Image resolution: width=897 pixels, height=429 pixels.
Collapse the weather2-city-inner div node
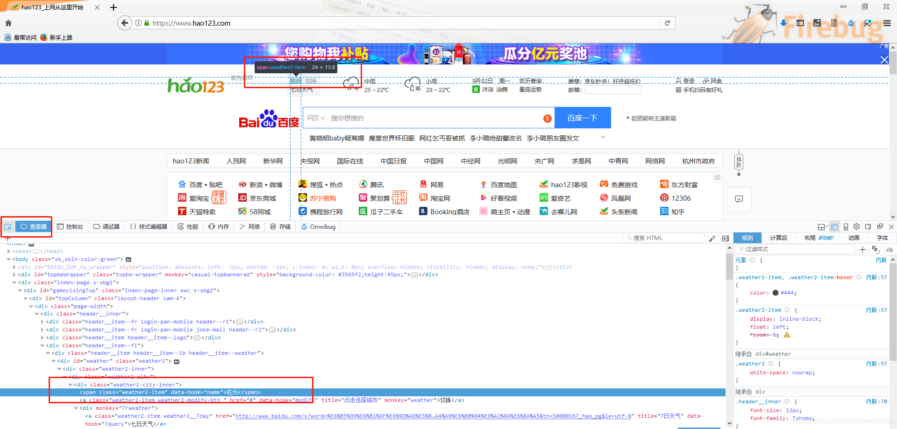pyautogui.click(x=70, y=385)
